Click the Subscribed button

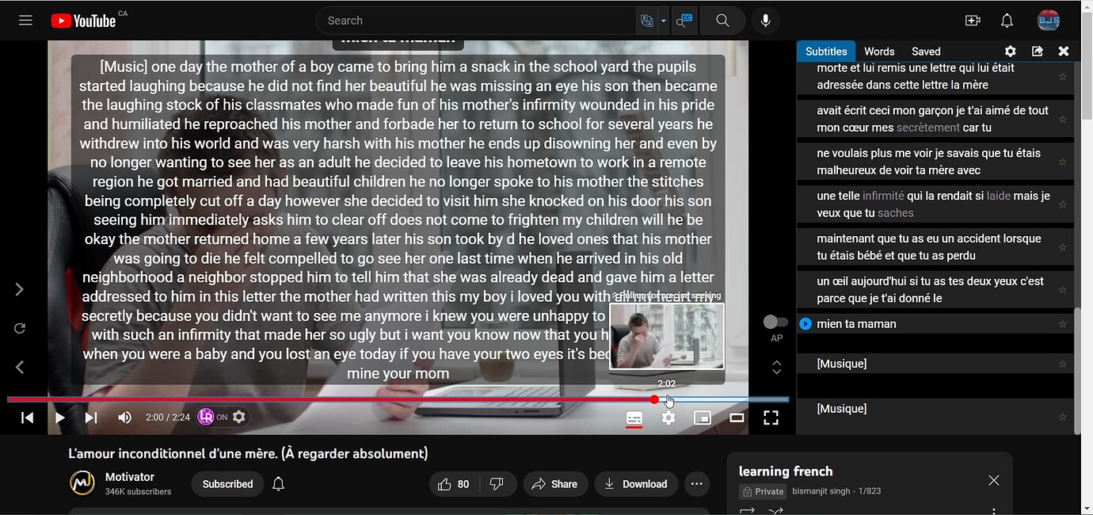(x=227, y=483)
